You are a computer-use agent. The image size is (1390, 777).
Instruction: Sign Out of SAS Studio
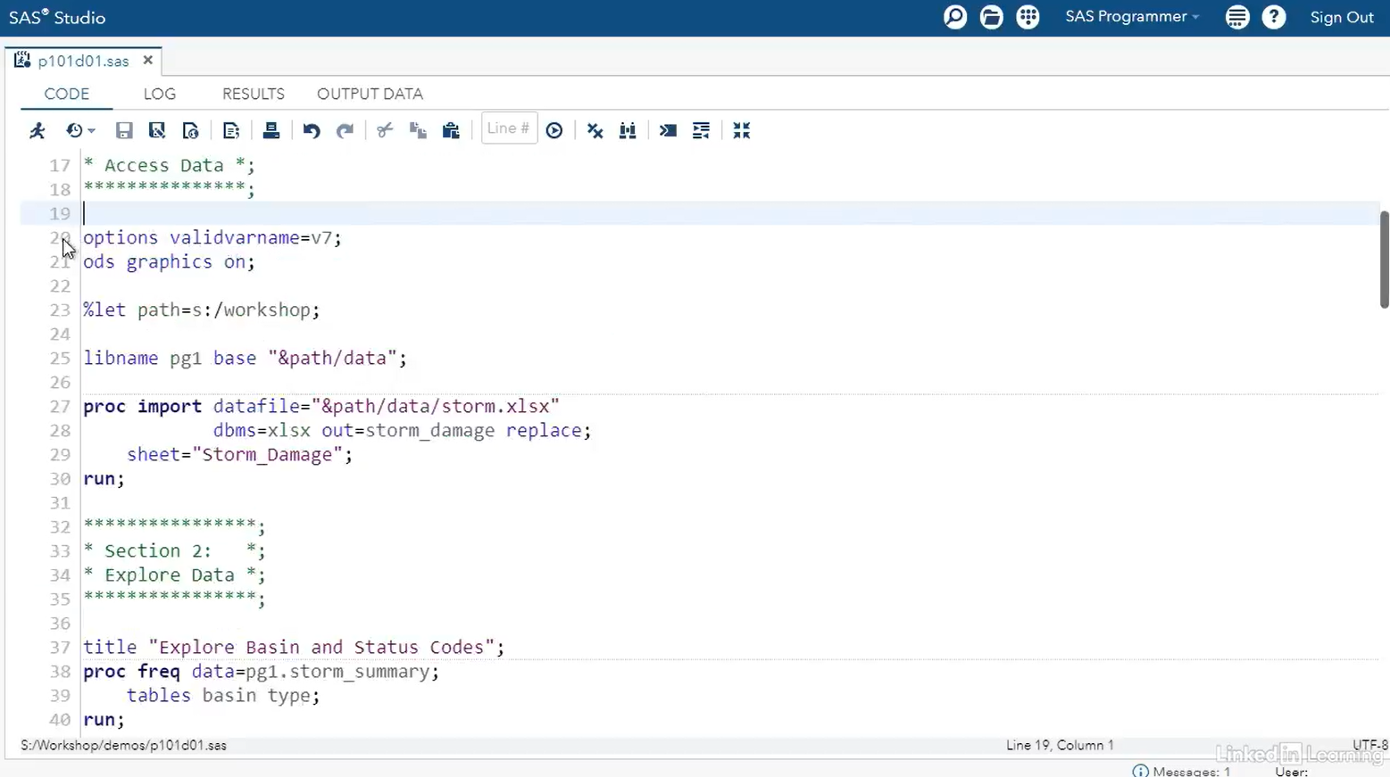1342,17
